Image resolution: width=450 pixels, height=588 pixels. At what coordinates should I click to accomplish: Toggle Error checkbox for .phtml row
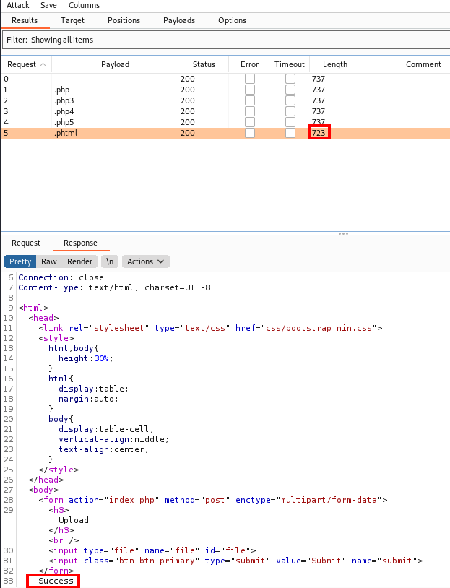(250, 133)
